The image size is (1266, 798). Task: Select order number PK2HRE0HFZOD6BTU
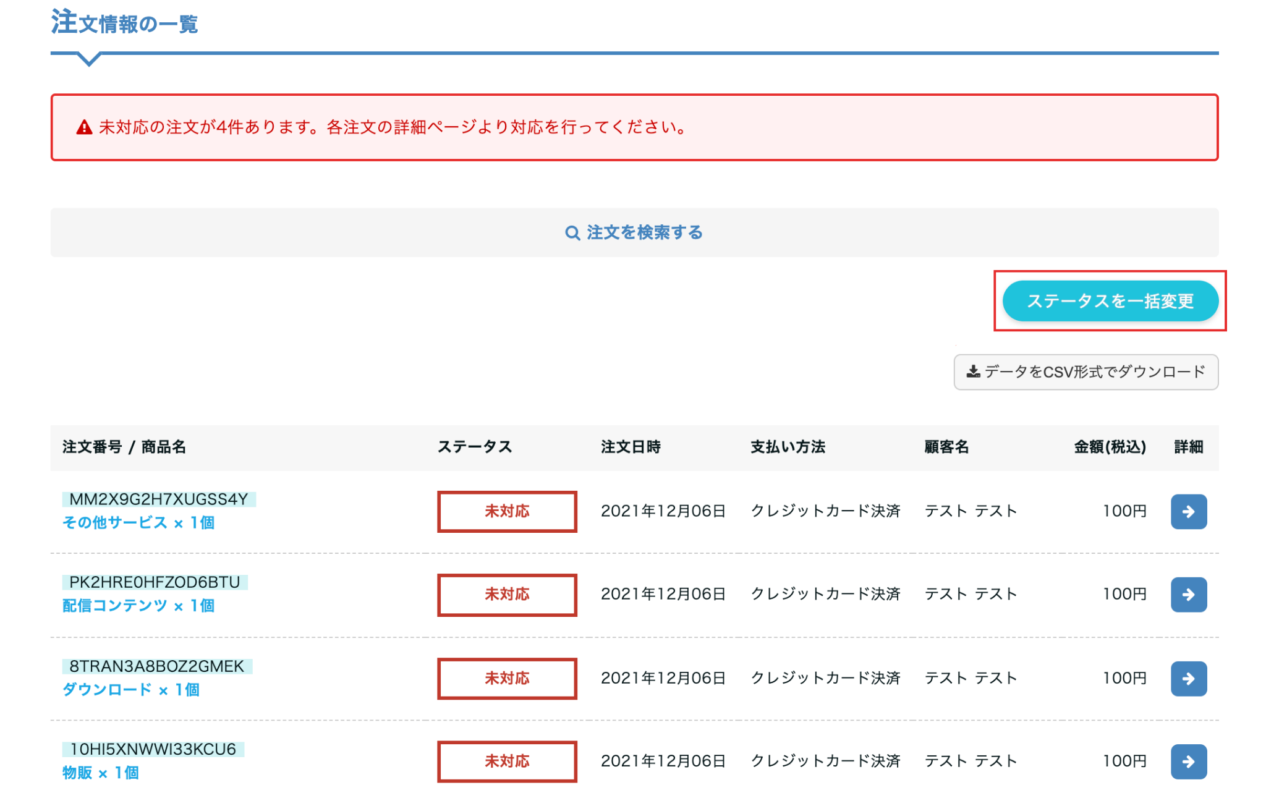click(x=155, y=582)
